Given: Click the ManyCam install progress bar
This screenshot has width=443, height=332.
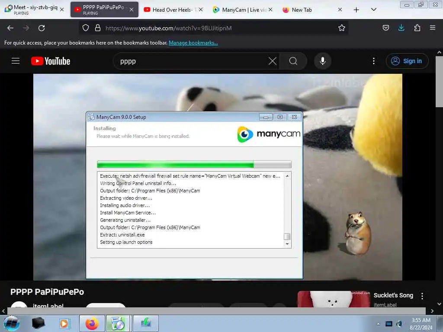Looking at the screenshot, I should click(194, 164).
